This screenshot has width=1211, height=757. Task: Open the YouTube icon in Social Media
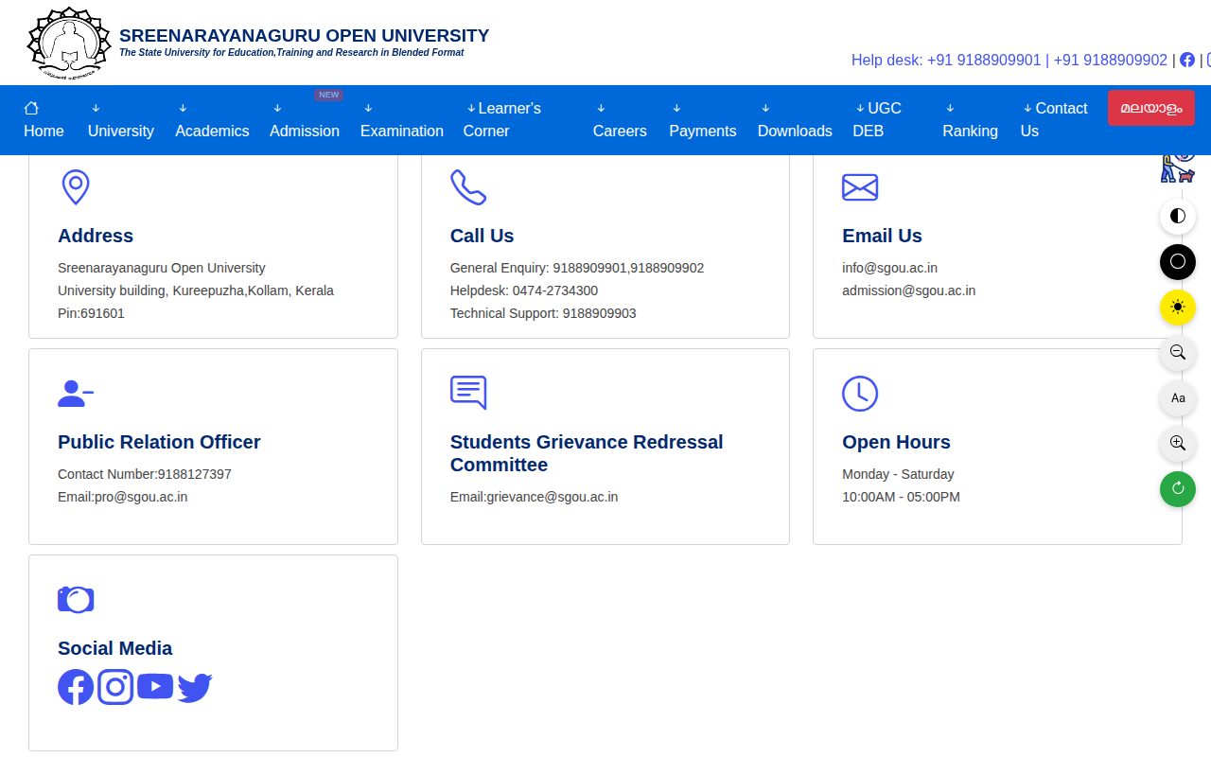155,686
